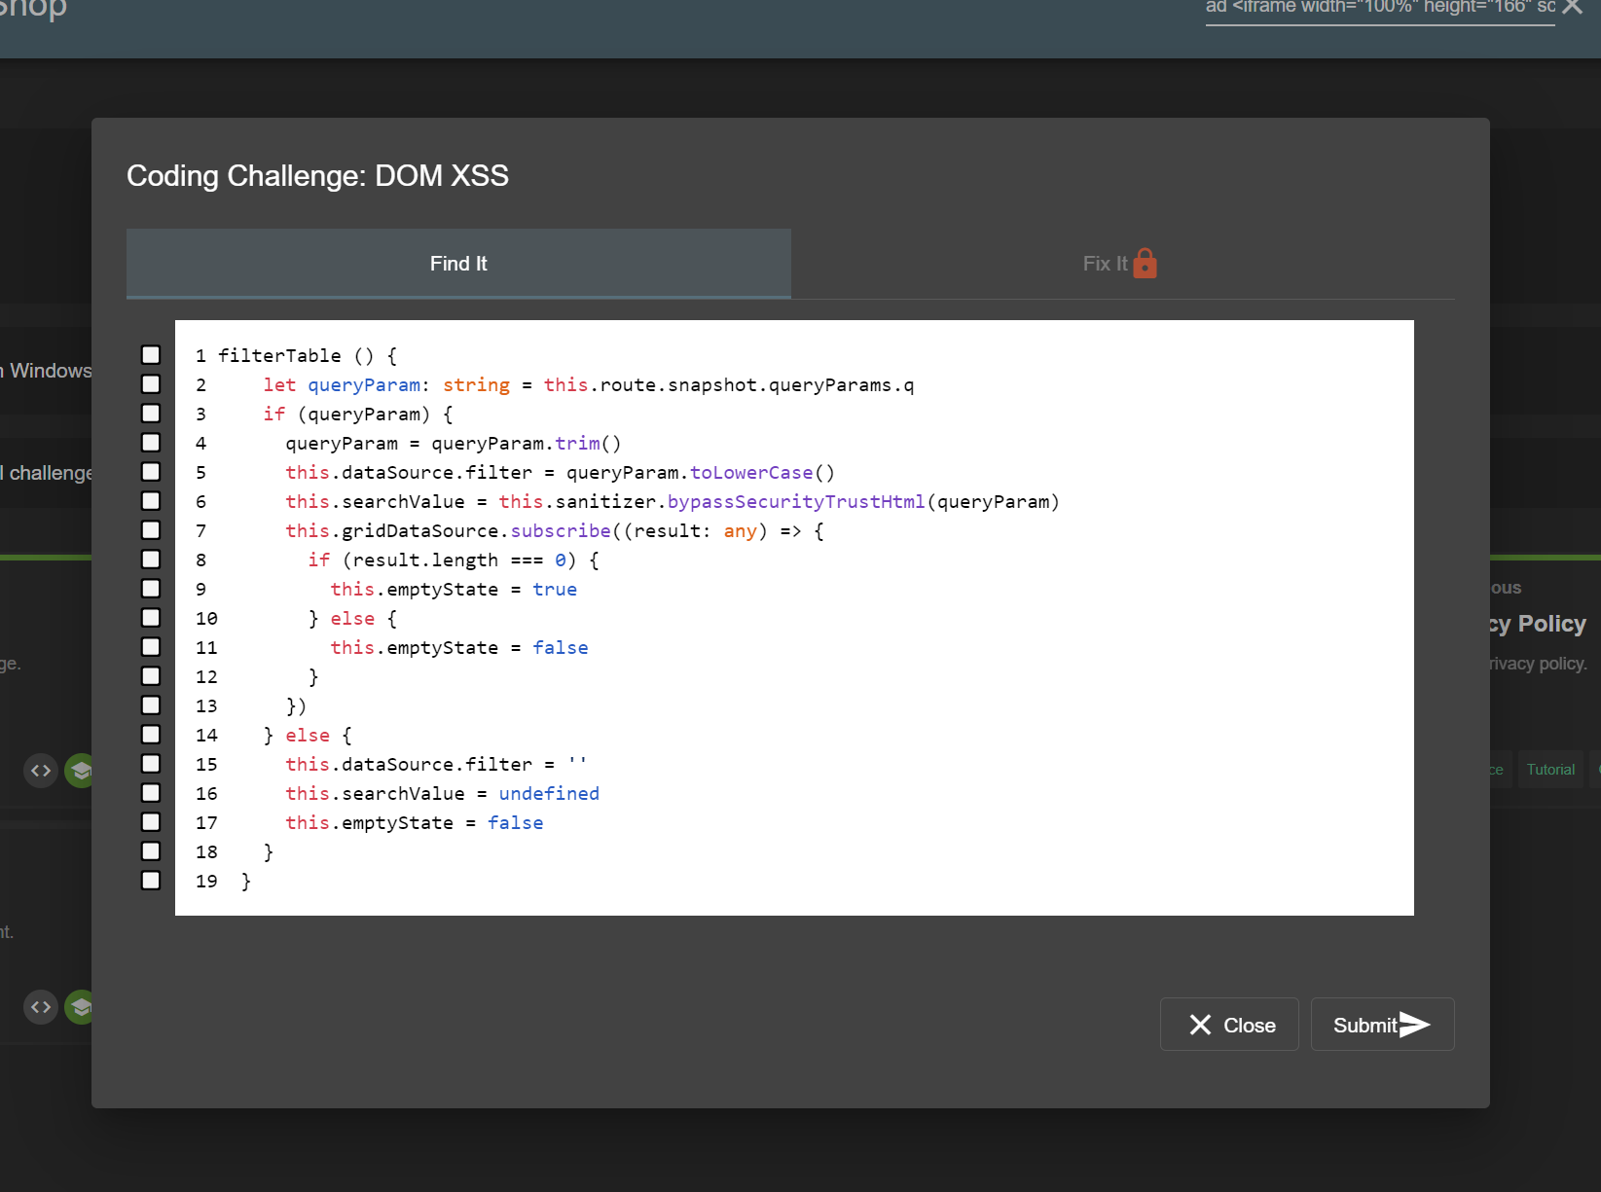Screen dimensions: 1601x1192
Task: Click code line 16 searchValue = undefined
Action: click(x=443, y=793)
